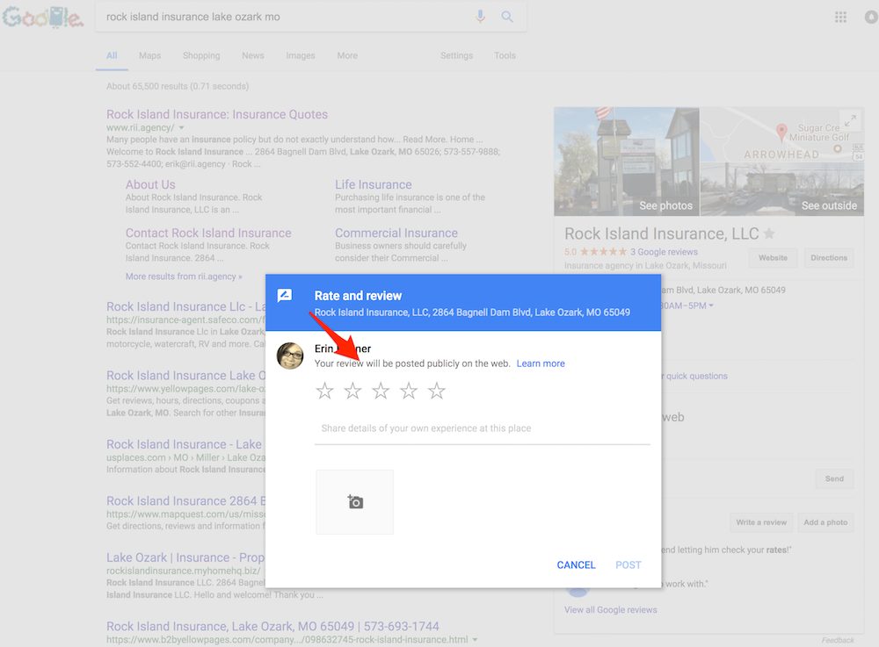Screen dimensions: 879x647
Task: Open search Tools
Action: [x=505, y=55]
